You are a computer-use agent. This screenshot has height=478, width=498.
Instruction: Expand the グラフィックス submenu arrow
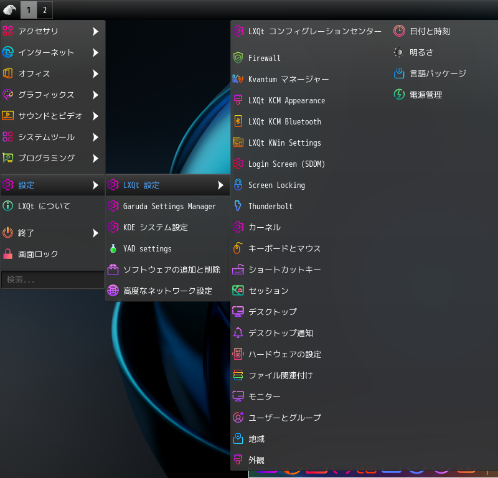pyautogui.click(x=95, y=95)
